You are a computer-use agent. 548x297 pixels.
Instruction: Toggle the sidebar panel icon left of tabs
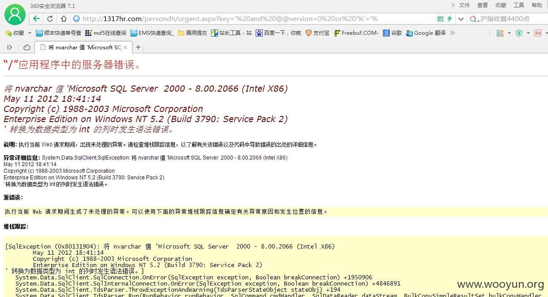pos(10,47)
